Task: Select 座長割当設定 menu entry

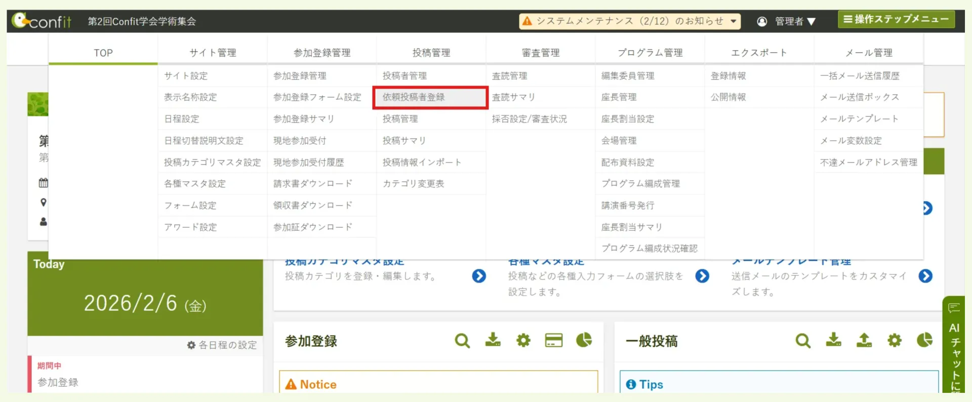Action: pos(650,119)
